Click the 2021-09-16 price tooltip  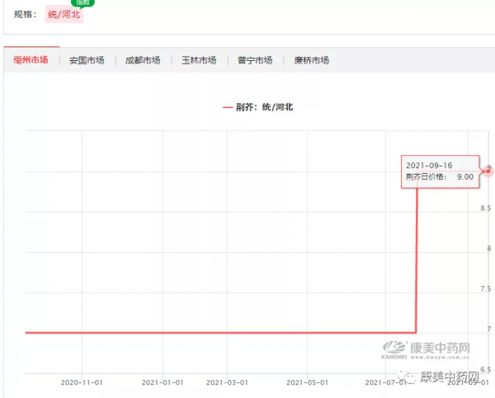click(440, 171)
